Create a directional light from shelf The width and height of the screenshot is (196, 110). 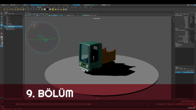pos(7,9)
